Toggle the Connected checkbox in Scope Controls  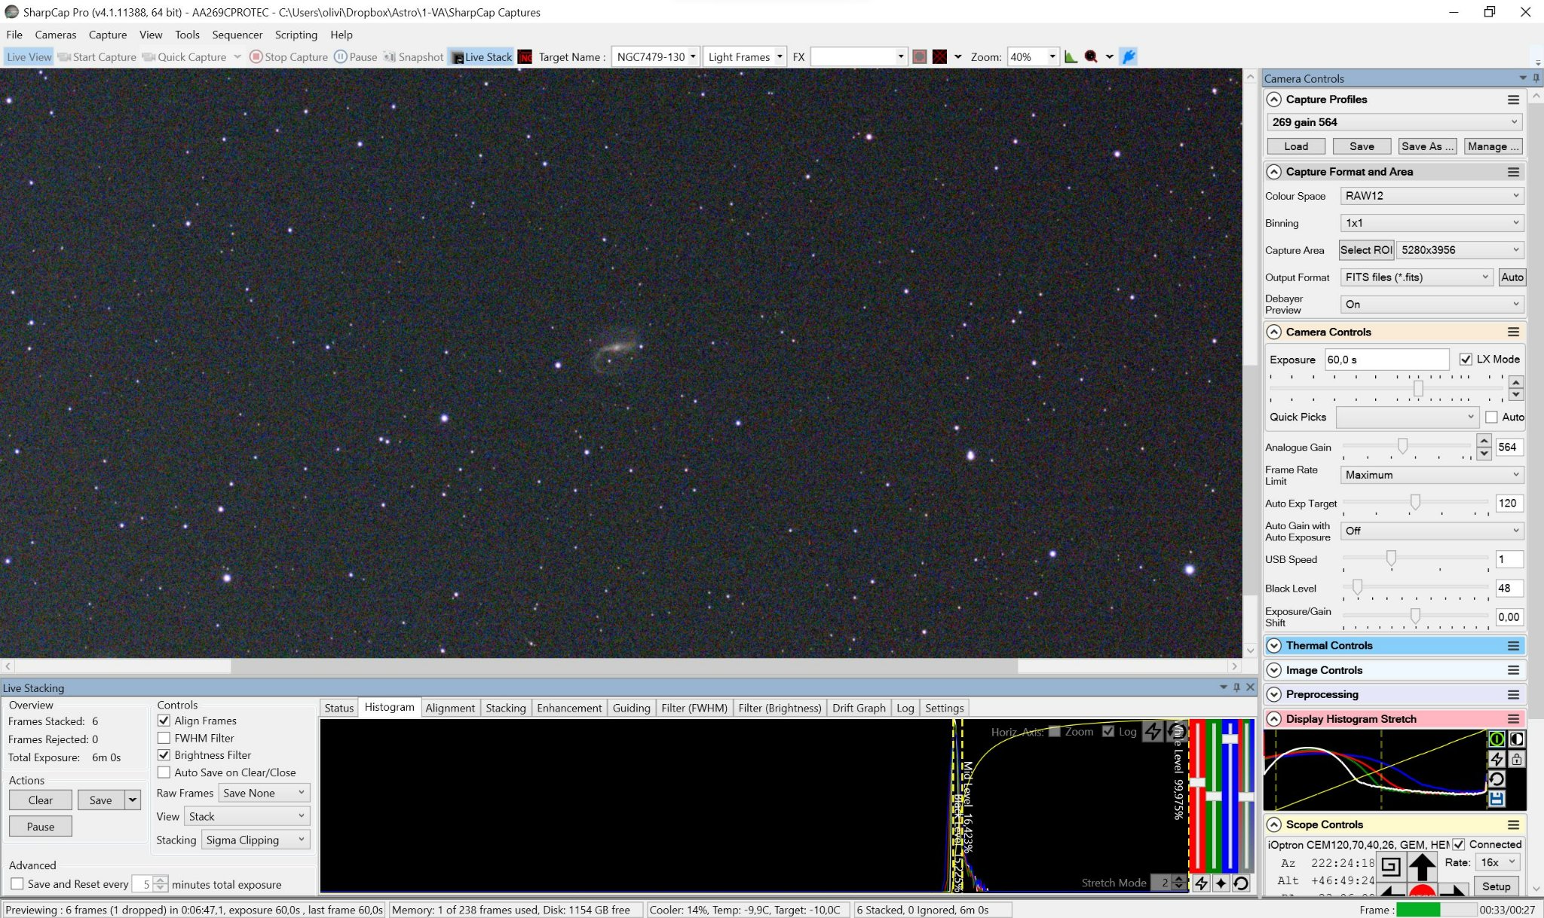pos(1459,845)
